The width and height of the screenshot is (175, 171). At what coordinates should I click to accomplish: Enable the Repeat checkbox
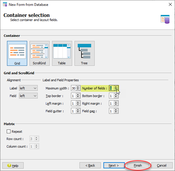click(x=8, y=131)
